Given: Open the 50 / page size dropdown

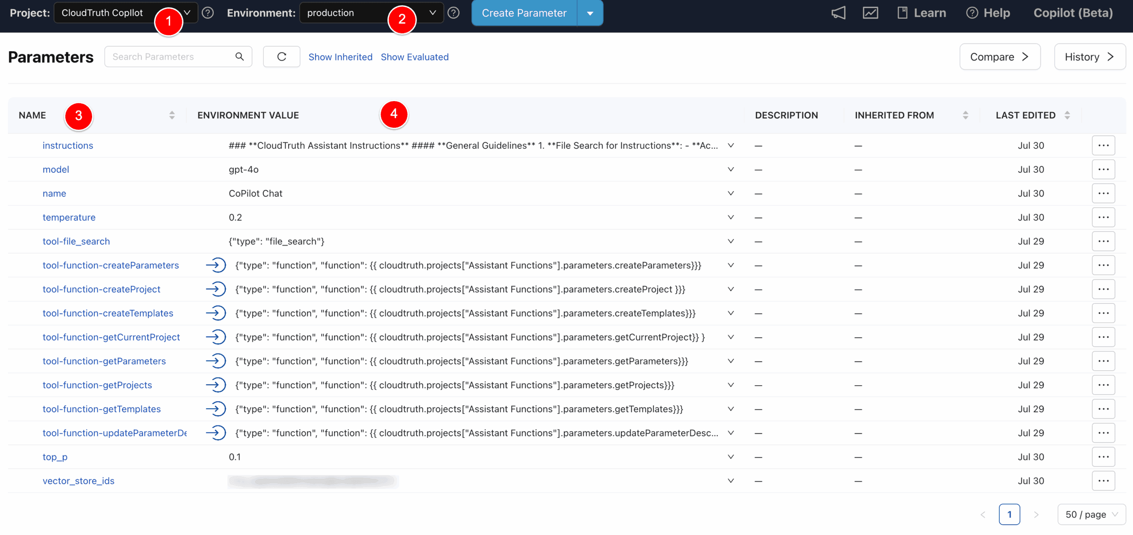Looking at the screenshot, I should [x=1091, y=514].
